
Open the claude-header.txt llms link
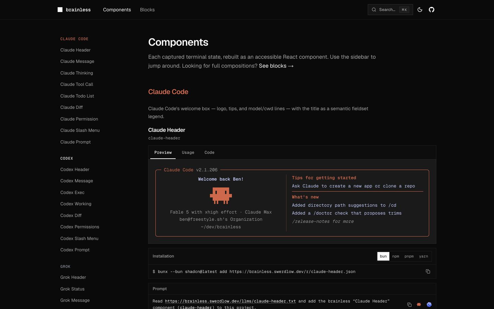(230, 301)
